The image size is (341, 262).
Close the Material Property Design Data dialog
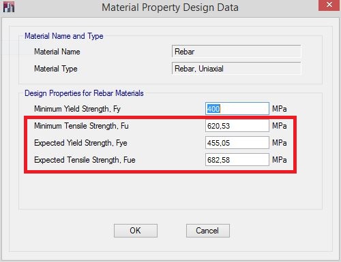(329, 5)
